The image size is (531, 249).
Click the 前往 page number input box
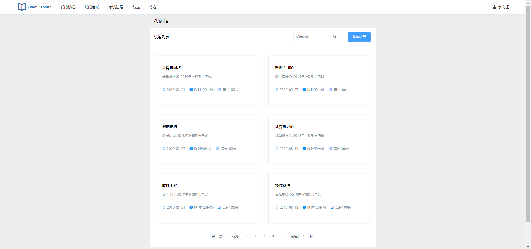pos(304,236)
